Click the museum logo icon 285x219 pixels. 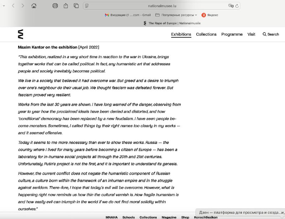(x=21, y=34)
